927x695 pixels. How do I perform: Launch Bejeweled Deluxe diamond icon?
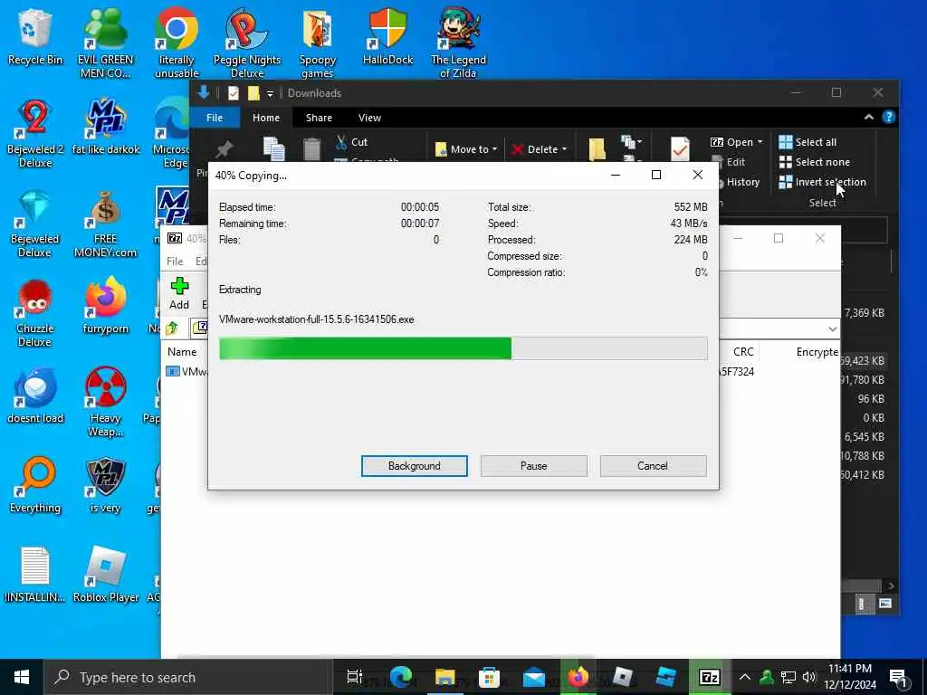pos(35,224)
